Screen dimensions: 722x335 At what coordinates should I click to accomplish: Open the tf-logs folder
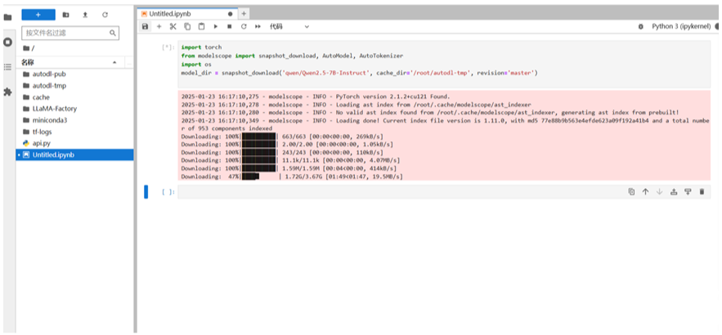[x=74, y=132]
